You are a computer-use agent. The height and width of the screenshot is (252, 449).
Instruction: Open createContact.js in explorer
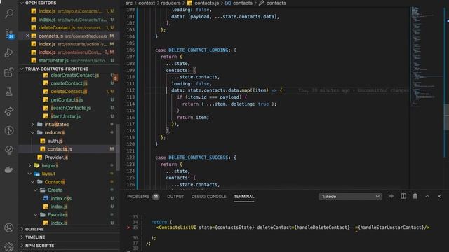69,83
